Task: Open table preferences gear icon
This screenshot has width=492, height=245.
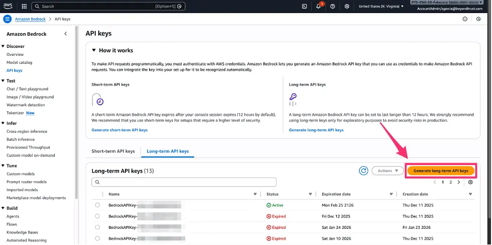Action: (470, 182)
